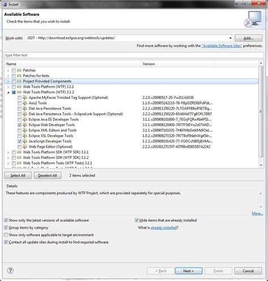Screen dimensions: 268x281
Task: Select the Dali Java Persistence Tools row
Action: click(x=131, y=109)
